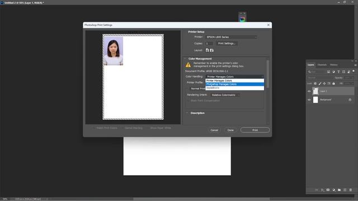Lock artboard nesting icon
Image resolution: width=358 pixels, height=201 pixels.
329,84
